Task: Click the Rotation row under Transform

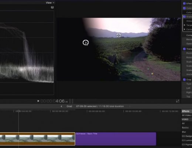Action: point(187,57)
